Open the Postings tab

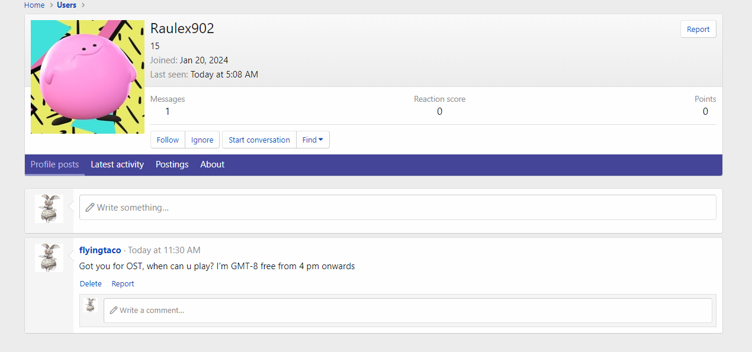coord(172,164)
